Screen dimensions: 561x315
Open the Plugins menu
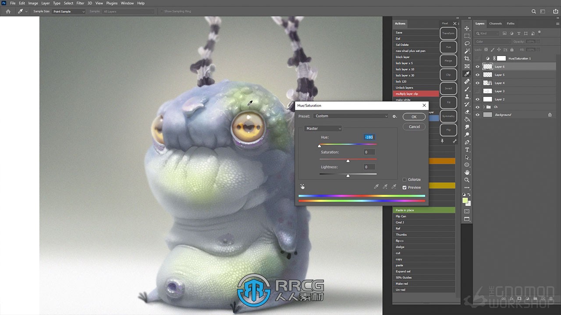pyautogui.click(x=112, y=3)
